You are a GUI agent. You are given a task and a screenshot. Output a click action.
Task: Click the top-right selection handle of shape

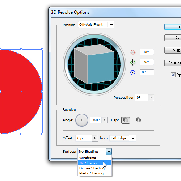42,49
